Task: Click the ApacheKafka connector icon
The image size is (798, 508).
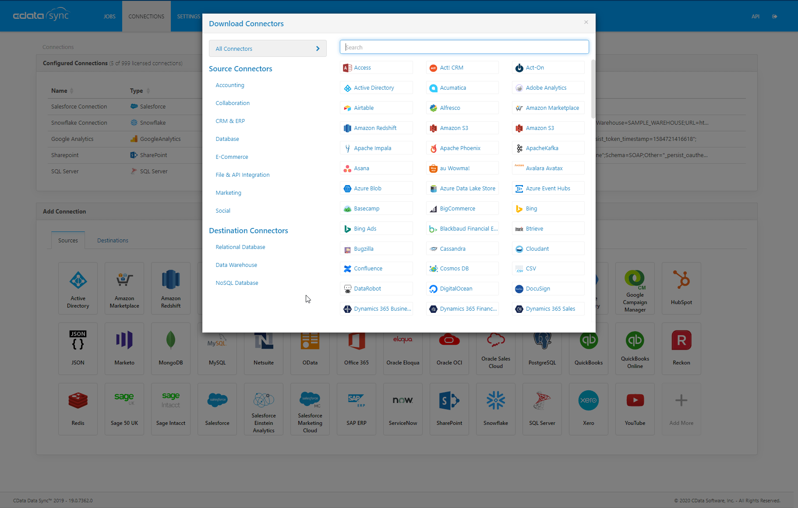Action: coord(519,148)
